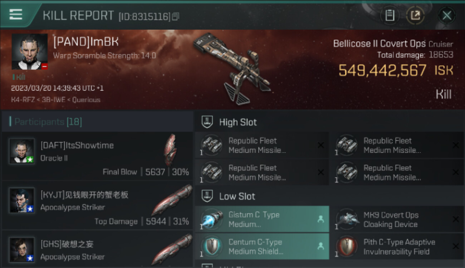
Task: Tap the High Slot shield header icon
Action: (207, 122)
